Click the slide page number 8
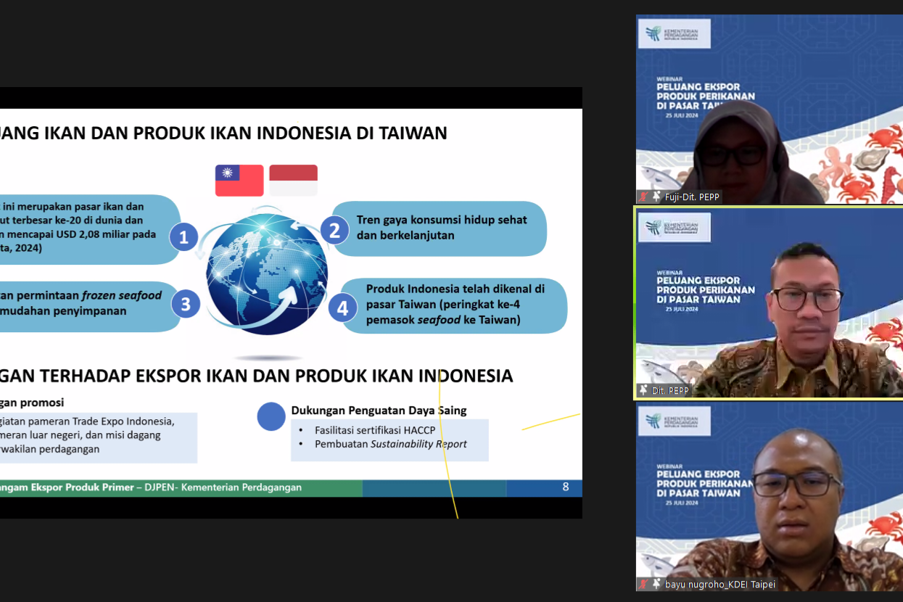The width and height of the screenshot is (903, 602). point(566,487)
